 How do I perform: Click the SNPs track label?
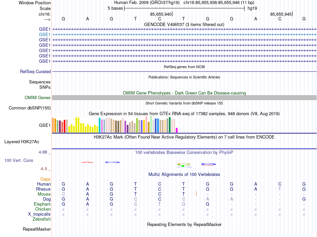coord(45,87)
